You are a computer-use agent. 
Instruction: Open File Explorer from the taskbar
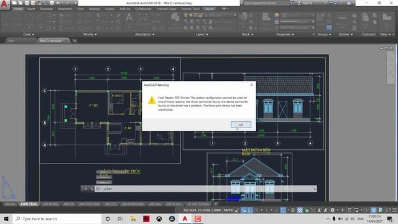tap(133, 218)
